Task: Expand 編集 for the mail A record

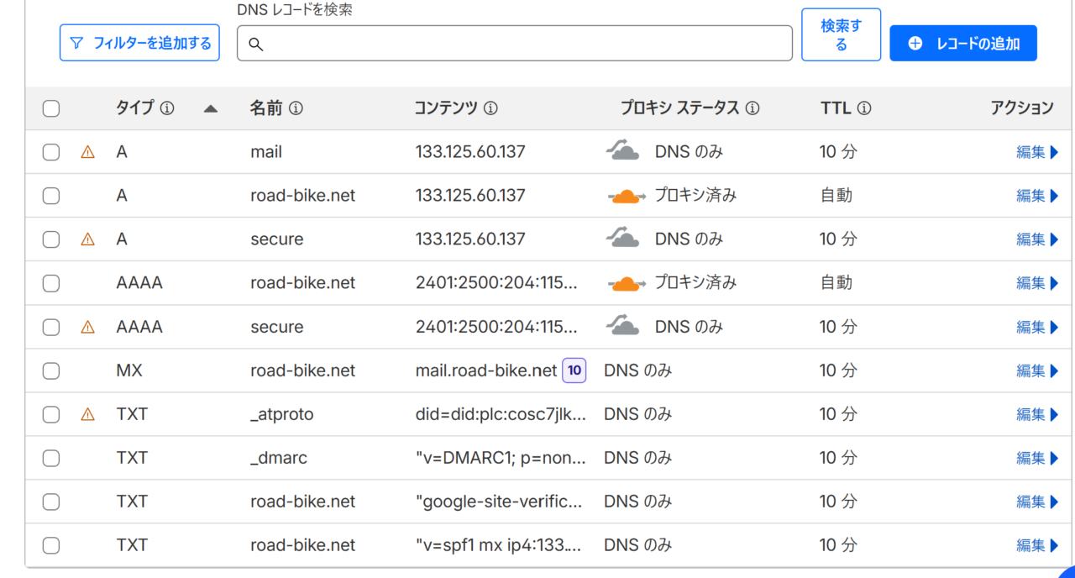Action: [1037, 152]
